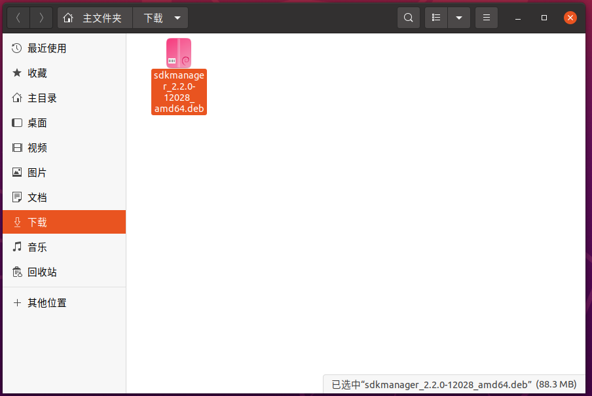592x396 pixels.
Task: Go back with the left arrow button
Action: pos(18,18)
